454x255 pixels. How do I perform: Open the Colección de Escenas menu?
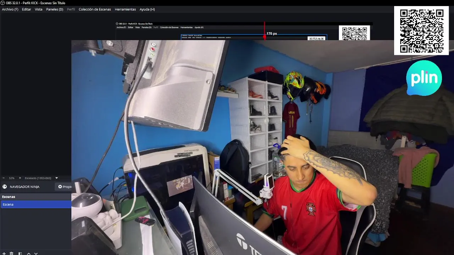click(x=95, y=9)
